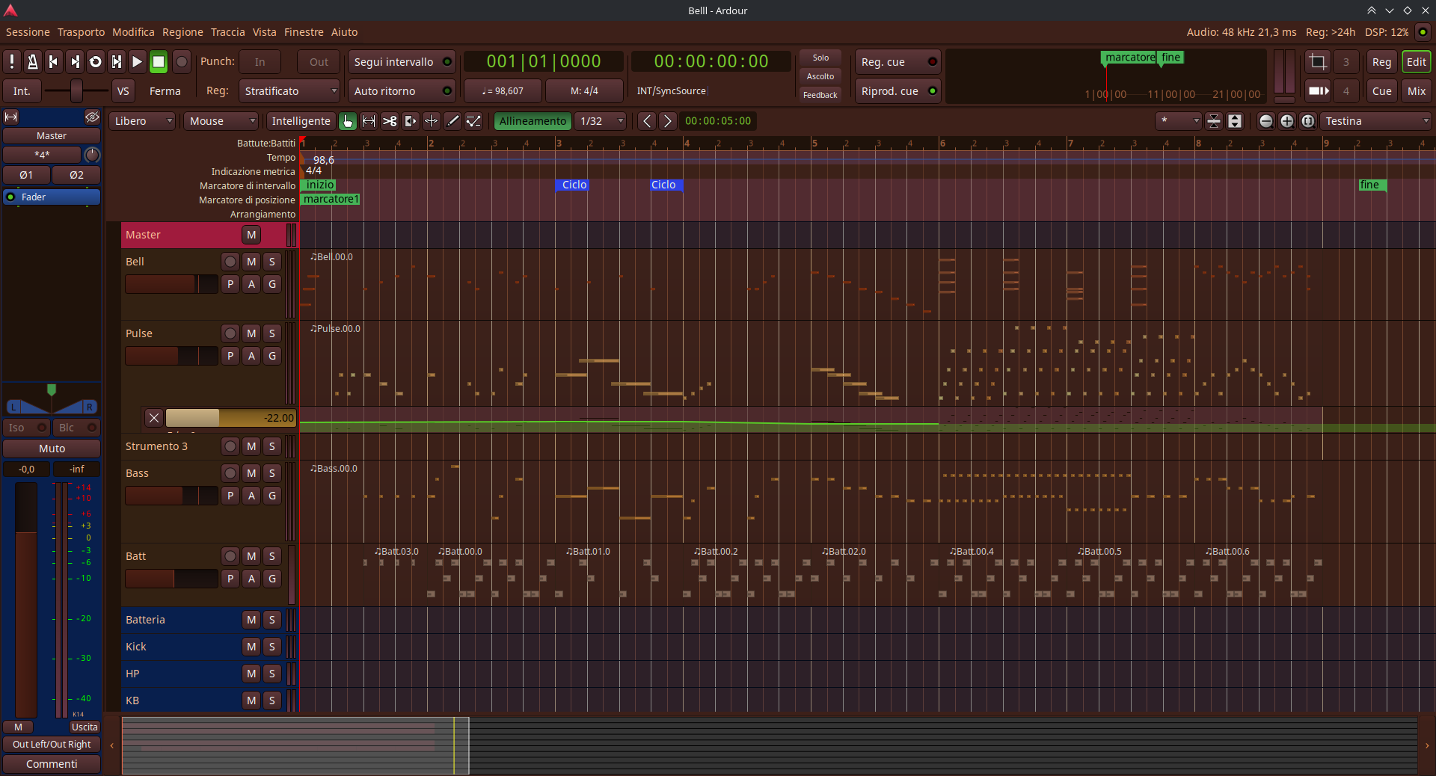Click the Punch In button
This screenshot has width=1436, height=776.
tap(260, 62)
